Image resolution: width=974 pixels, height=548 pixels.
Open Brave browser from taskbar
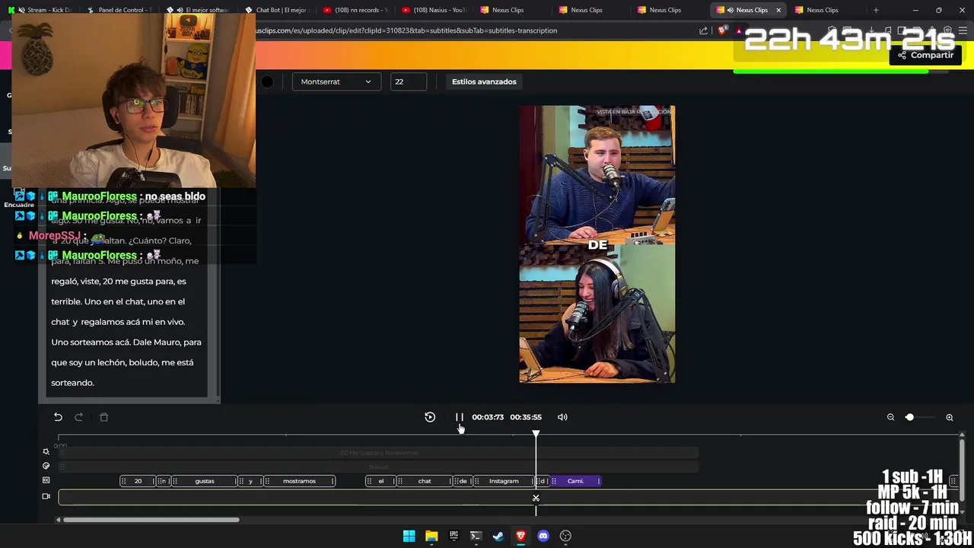[x=520, y=536]
